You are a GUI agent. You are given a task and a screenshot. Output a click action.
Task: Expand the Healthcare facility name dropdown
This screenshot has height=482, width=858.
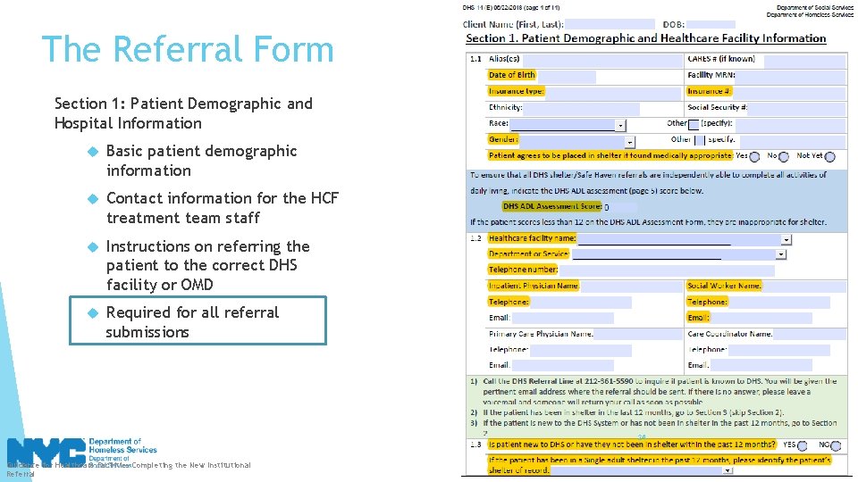click(786, 240)
